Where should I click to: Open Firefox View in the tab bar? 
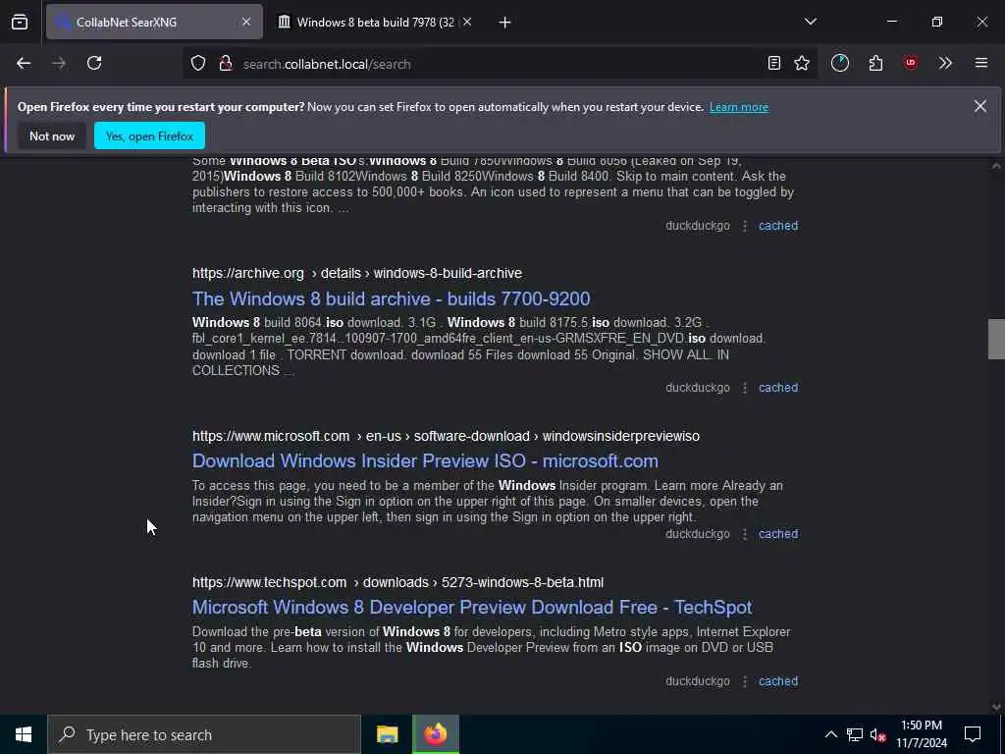[x=20, y=23]
